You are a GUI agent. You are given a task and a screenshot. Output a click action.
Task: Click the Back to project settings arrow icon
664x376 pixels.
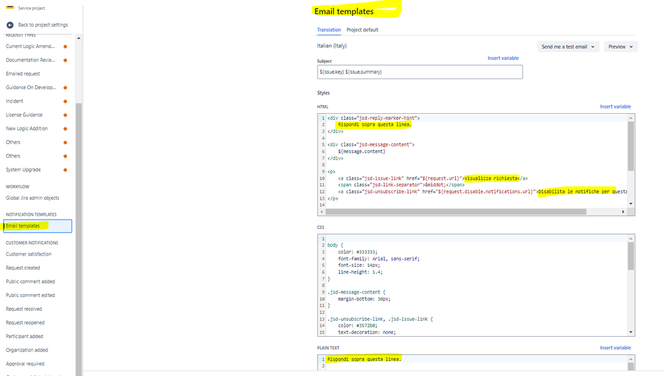(10, 25)
